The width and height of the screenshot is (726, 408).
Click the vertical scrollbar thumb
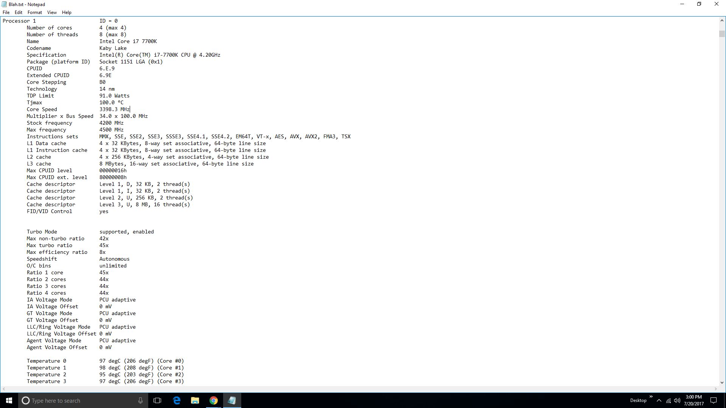722,34
